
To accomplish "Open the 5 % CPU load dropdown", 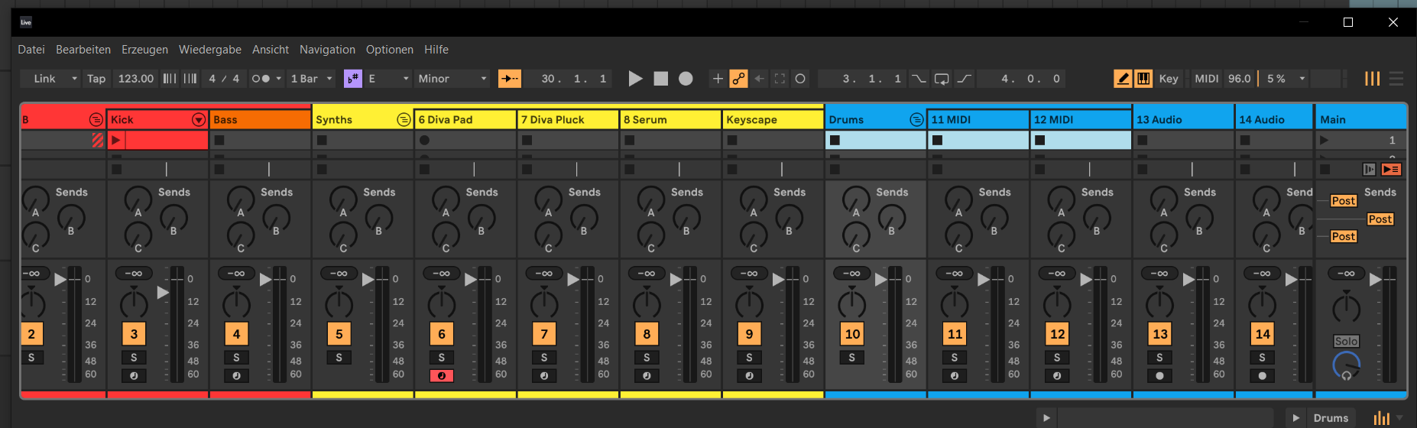I will (x=1302, y=79).
